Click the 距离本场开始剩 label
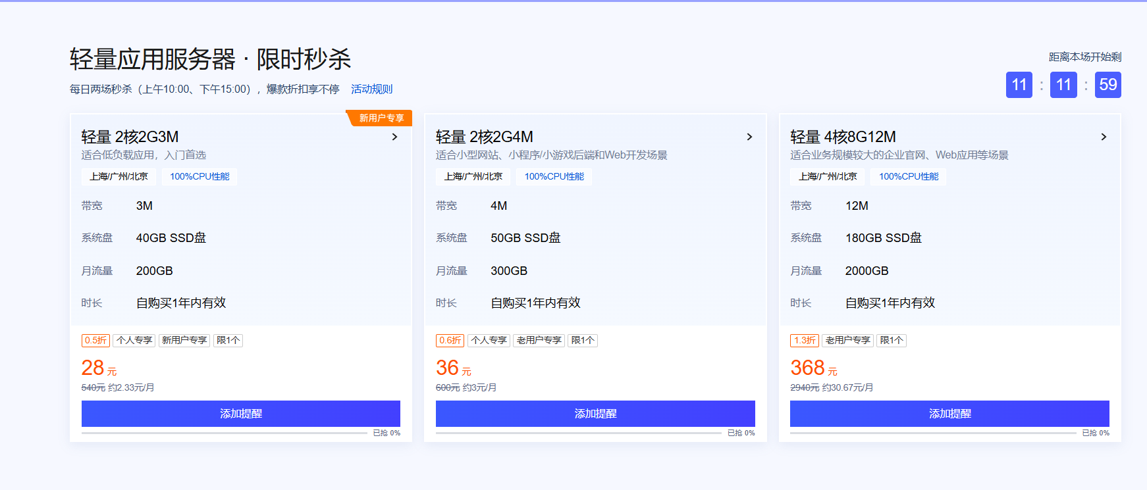 [x=1085, y=57]
